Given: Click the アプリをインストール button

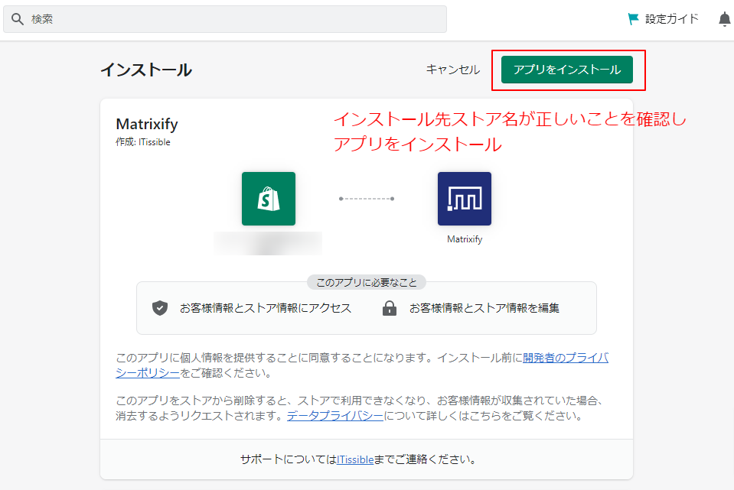Looking at the screenshot, I should pos(567,70).
